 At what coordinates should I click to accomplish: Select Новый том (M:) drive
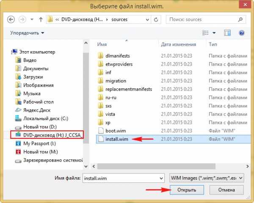point(36,152)
